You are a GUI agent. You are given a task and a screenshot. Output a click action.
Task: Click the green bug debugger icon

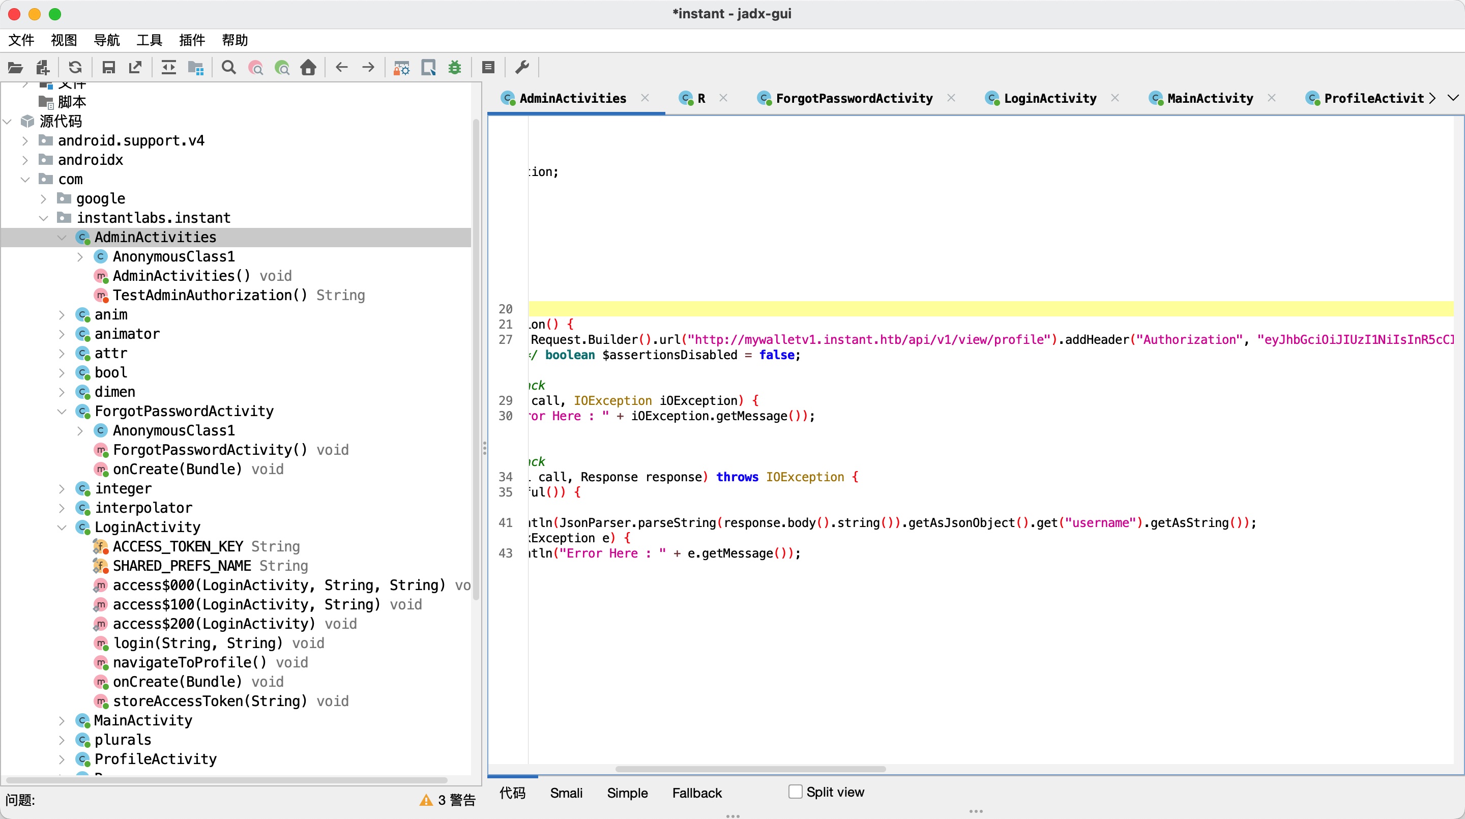tap(454, 68)
